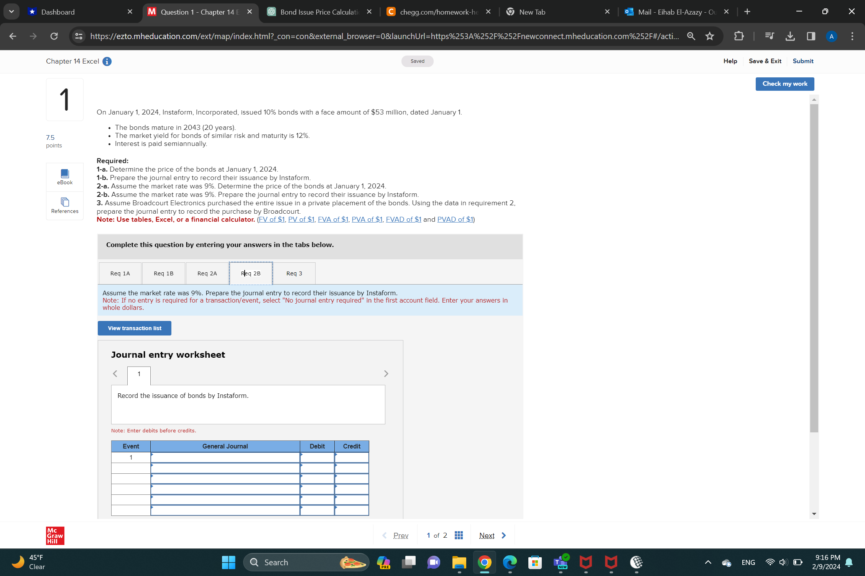Open the tab search dropdown
This screenshot has width=865, height=576.
click(12, 11)
